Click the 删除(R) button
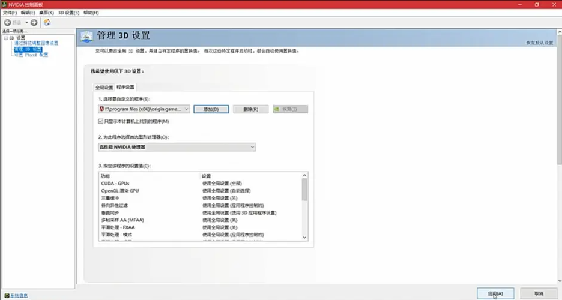562x300 pixels. (250, 109)
